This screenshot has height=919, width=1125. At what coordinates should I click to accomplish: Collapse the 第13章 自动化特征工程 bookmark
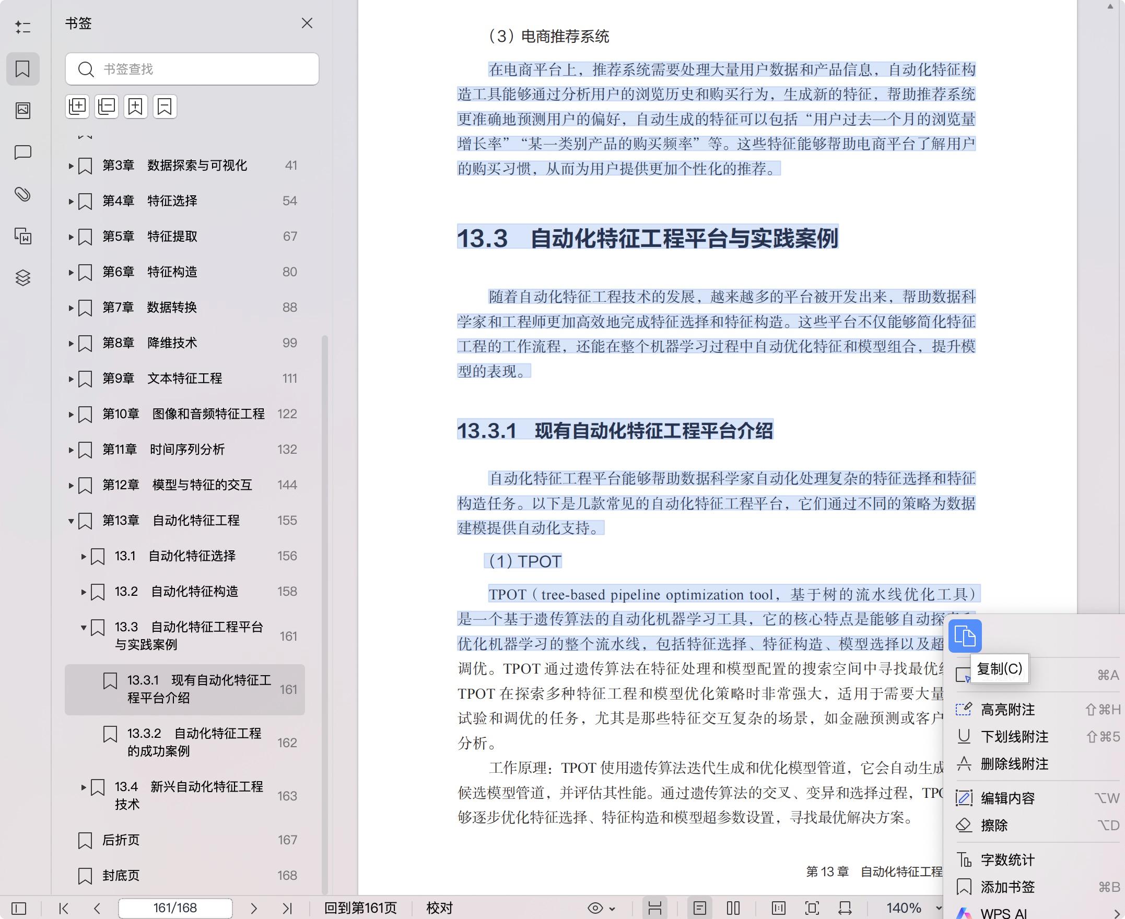click(71, 521)
